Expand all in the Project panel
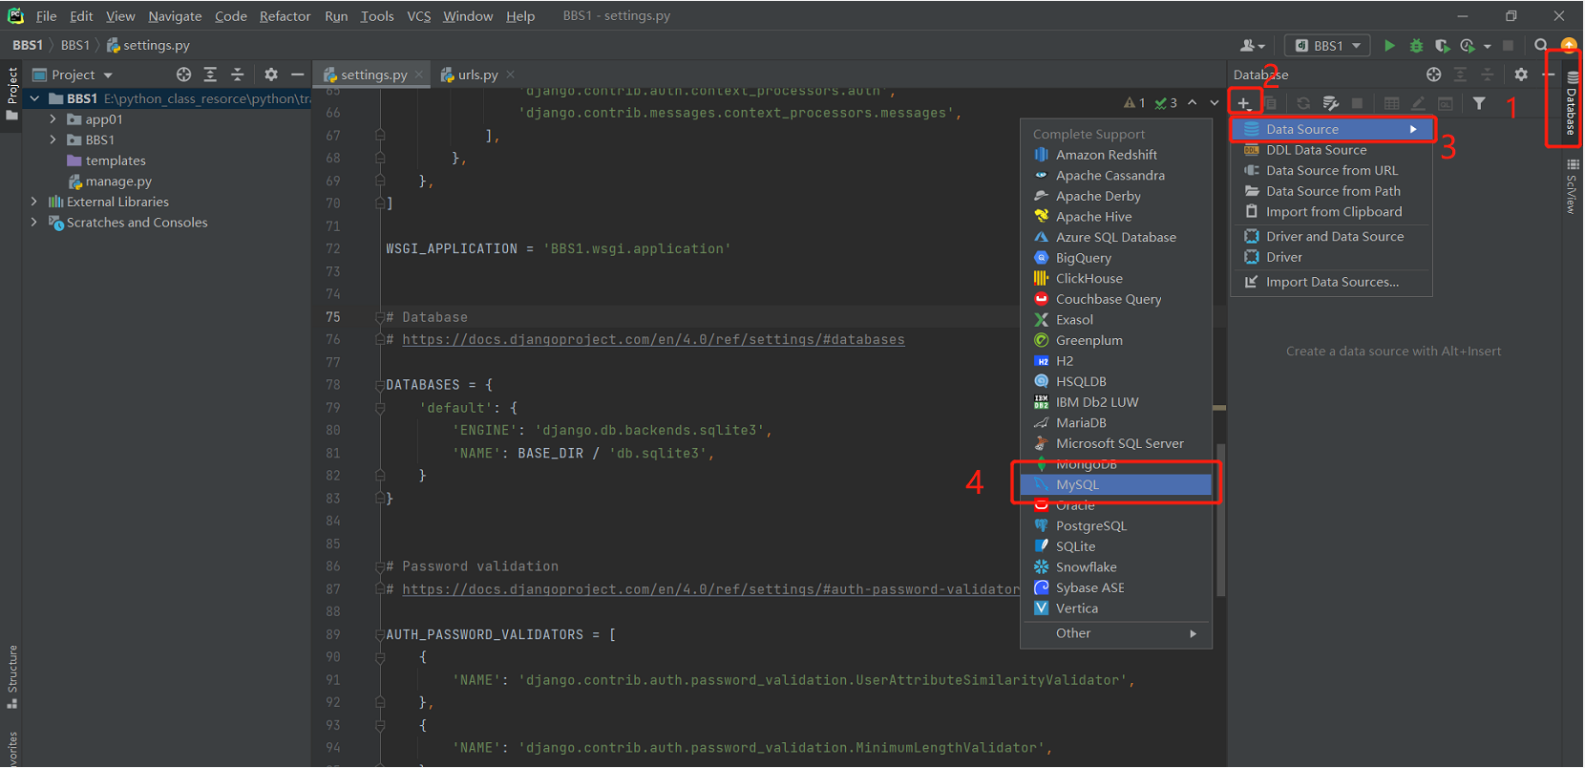 [x=210, y=75]
